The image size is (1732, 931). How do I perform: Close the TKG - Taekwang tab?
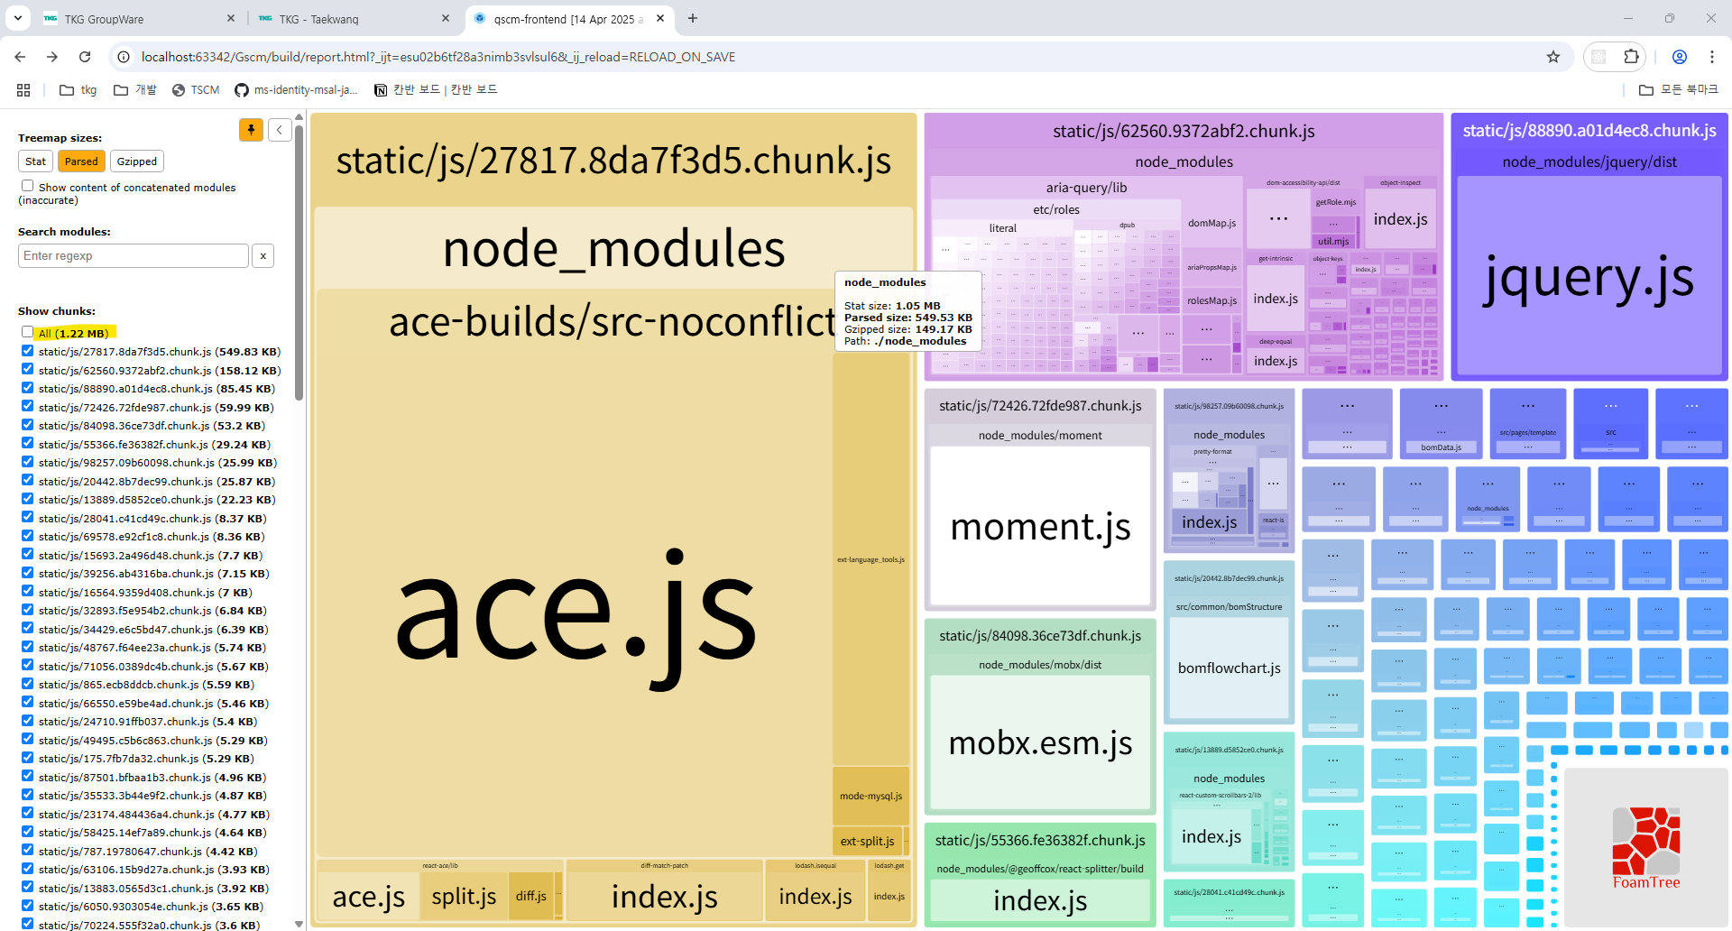coord(446,18)
